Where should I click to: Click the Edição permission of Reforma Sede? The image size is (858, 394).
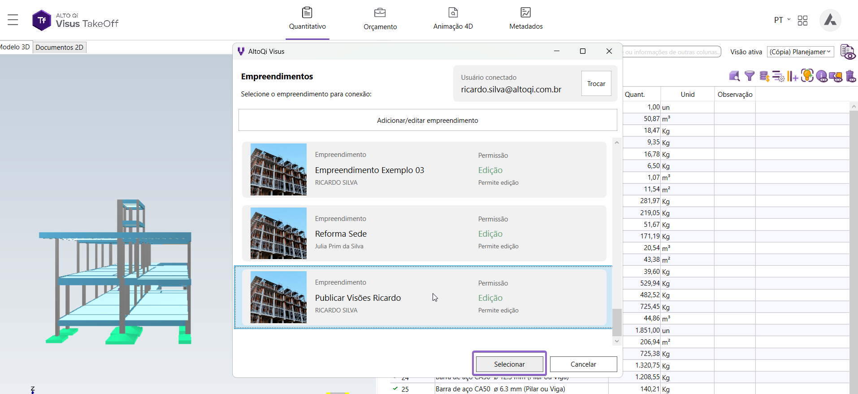tap(490, 234)
